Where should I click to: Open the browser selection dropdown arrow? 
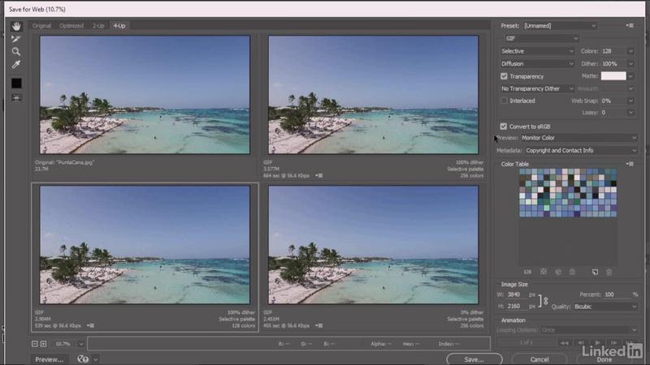(95, 359)
